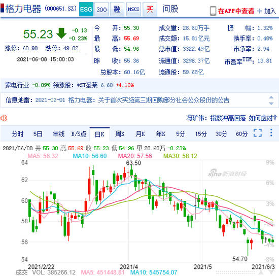
Task: Click the 市盈率TTM 13.81 value
Action: pyautogui.click(x=265, y=61)
